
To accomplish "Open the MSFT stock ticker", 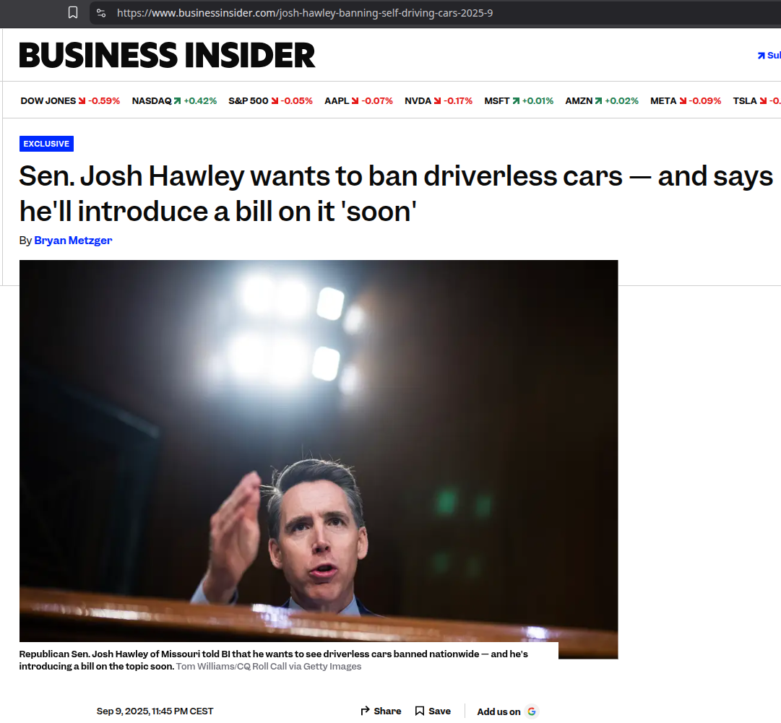I will pos(518,101).
